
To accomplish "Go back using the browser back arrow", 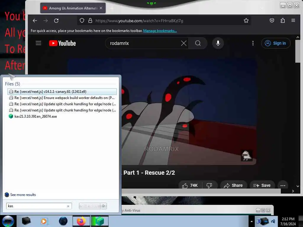I will point(35,21).
